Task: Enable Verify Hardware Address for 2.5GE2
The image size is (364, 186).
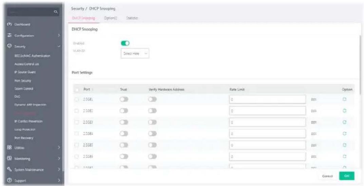Action: click(x=153, y=111)
